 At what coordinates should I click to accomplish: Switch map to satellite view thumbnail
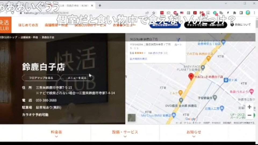pos(132,118)
